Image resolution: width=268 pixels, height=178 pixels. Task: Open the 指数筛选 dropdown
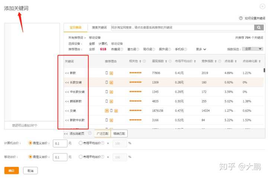click(x=252, y=49)
